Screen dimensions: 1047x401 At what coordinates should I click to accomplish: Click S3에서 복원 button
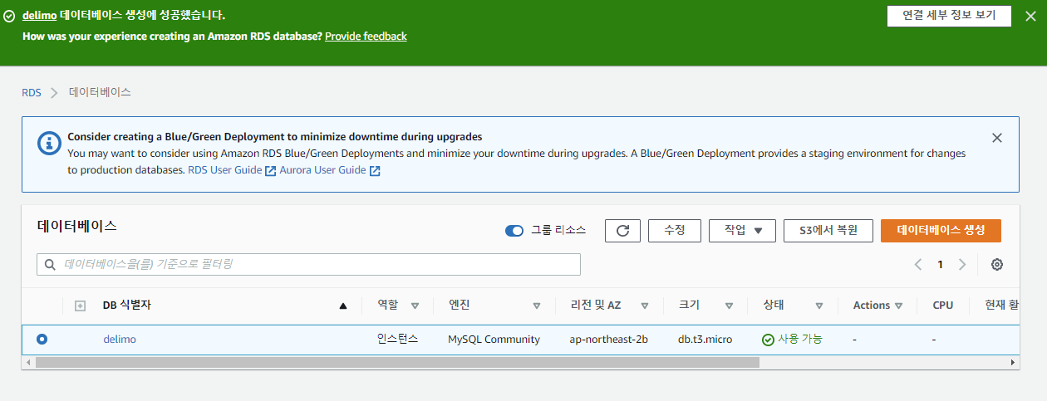(828, 231)
